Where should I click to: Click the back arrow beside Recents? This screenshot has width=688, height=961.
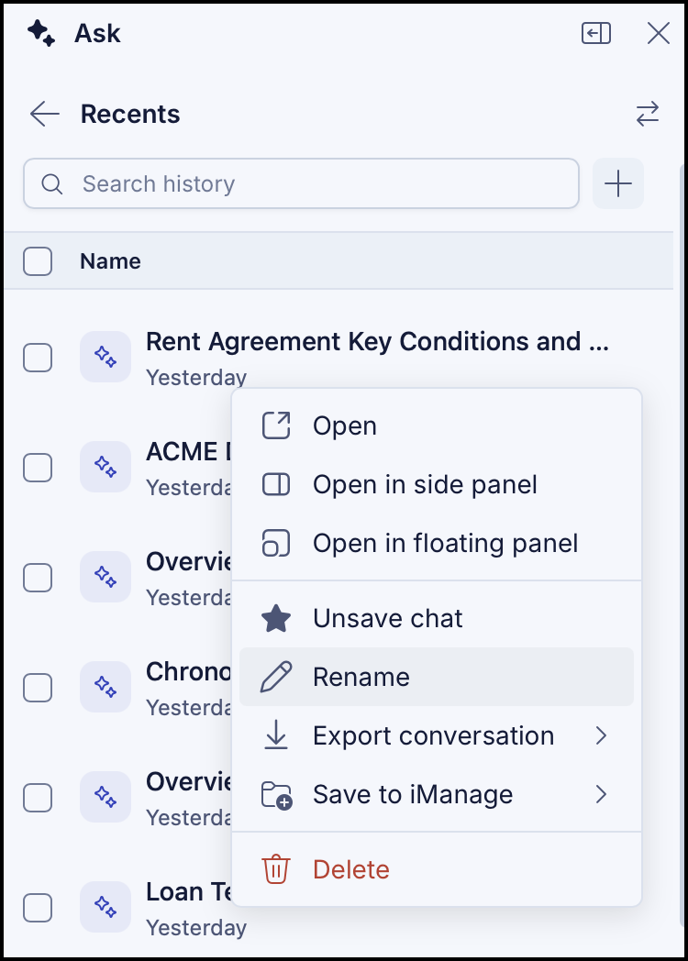click(45, 114)
